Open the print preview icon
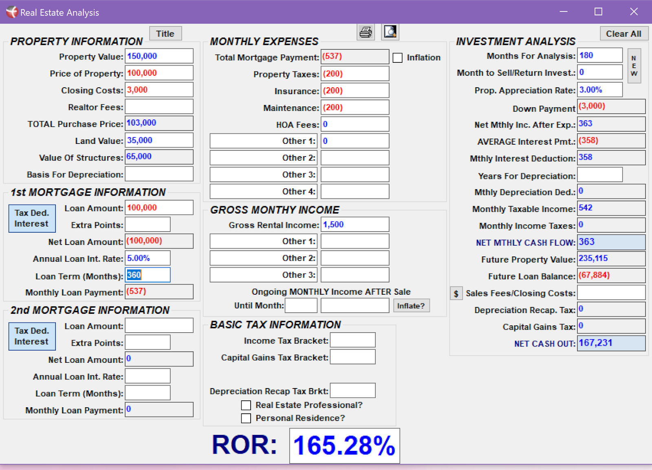Viewport: 652px width, 470px height. point(390,32)
